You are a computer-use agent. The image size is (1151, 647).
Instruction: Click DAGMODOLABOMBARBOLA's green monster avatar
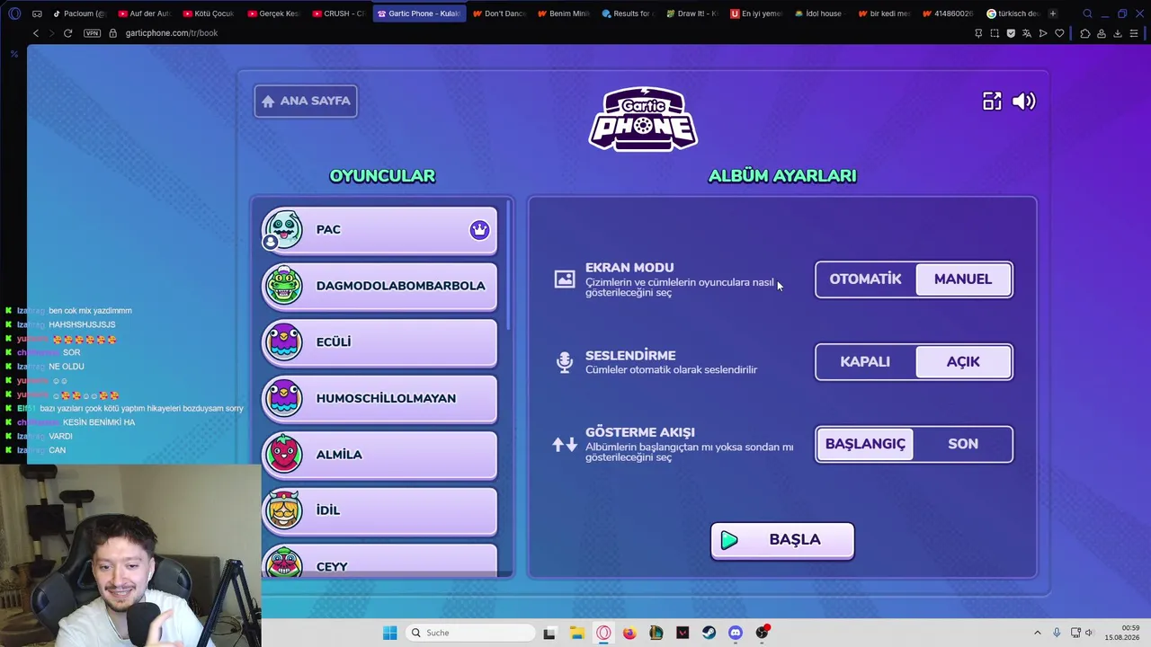[284, 286]
